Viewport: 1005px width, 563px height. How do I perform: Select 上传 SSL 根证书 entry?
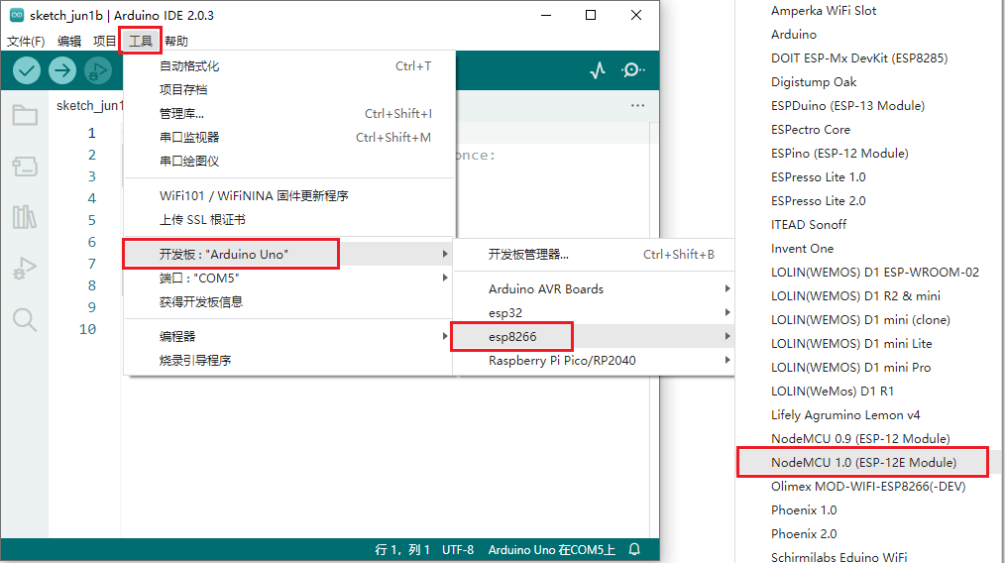tap(289, 219)
